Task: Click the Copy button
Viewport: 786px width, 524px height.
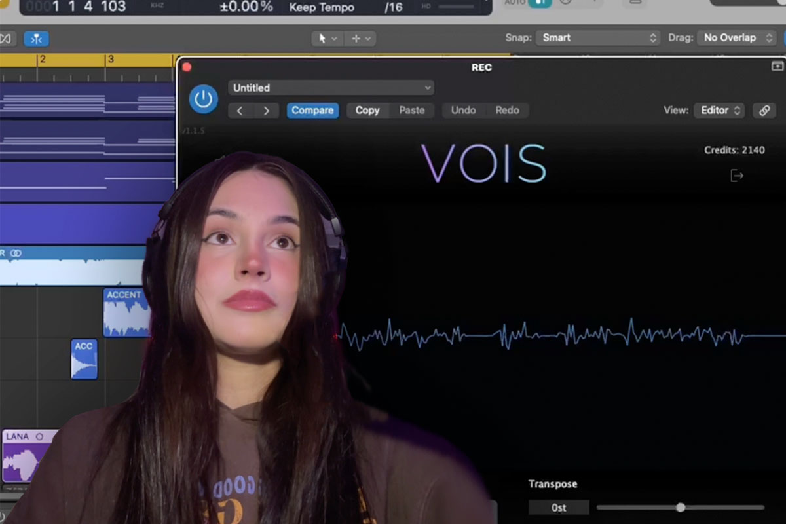Action: coord(367,111)
